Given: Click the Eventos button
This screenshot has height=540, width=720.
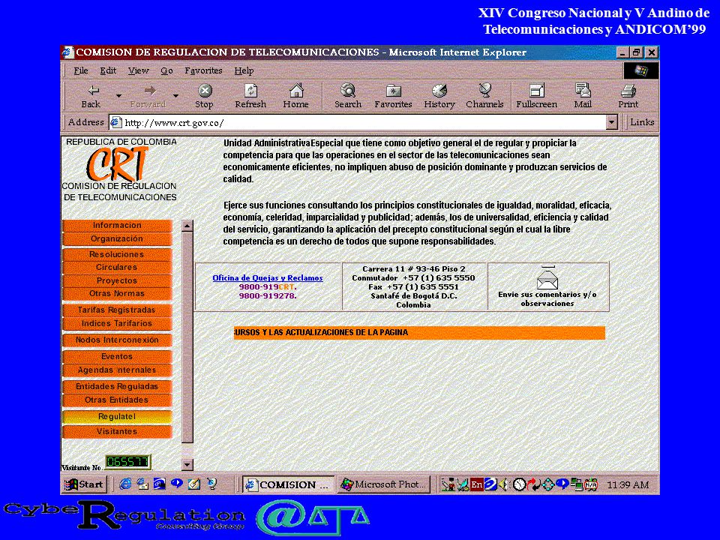Looking at the screenshot, I should [117, 357].
